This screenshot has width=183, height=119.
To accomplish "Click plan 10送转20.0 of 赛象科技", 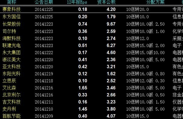I will [x=138, y=9].
